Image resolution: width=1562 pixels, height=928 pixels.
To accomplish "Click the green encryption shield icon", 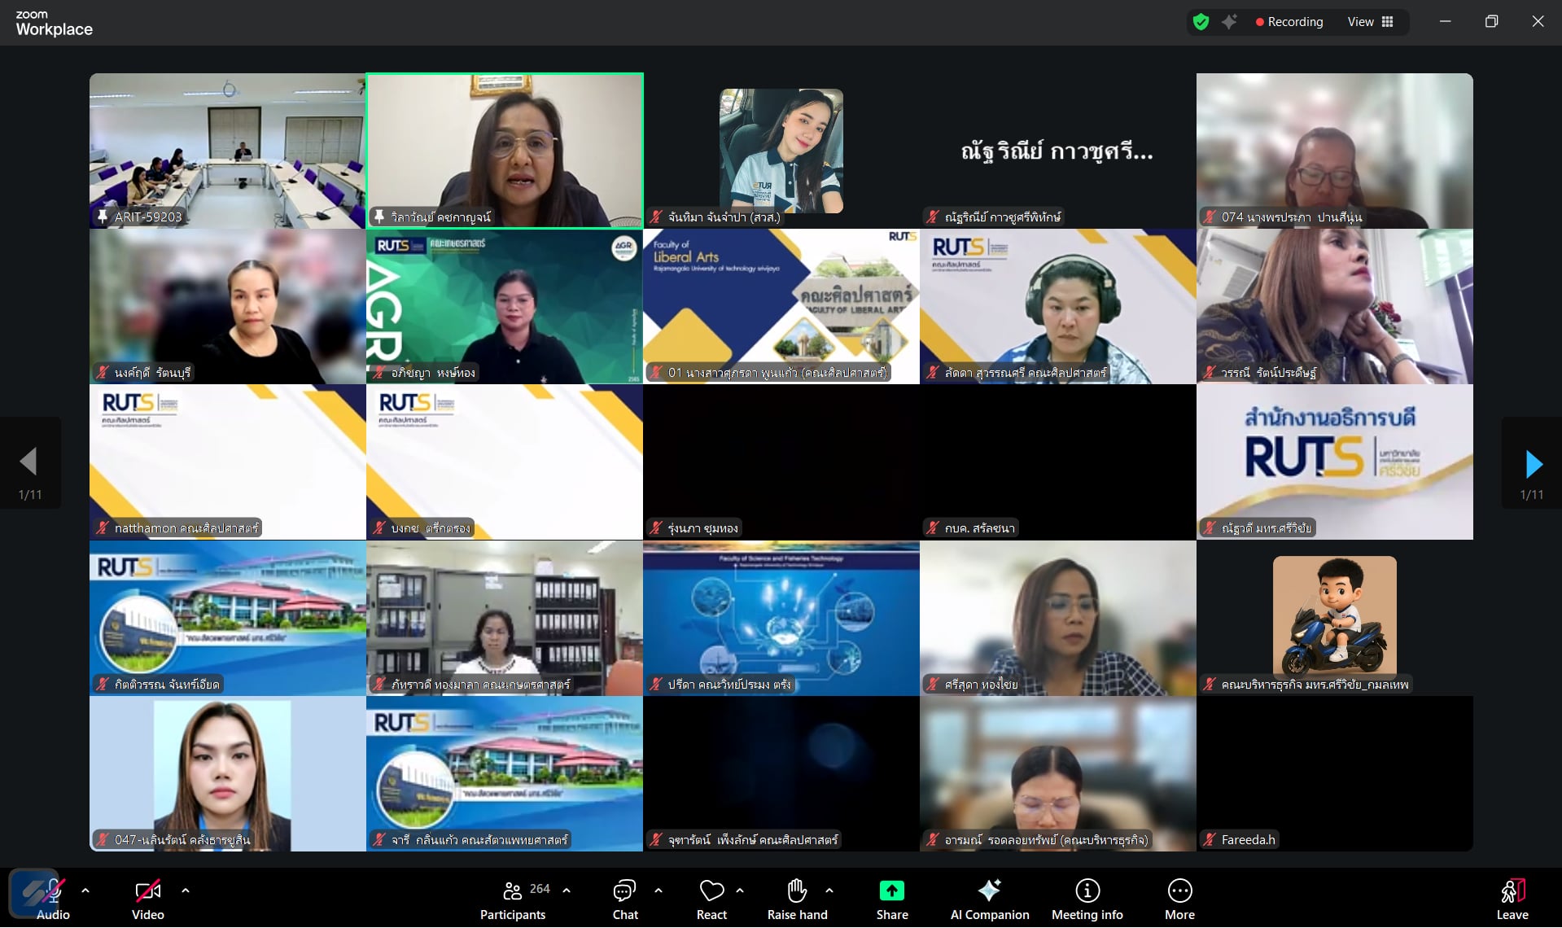I will (x=1201, y=22).
